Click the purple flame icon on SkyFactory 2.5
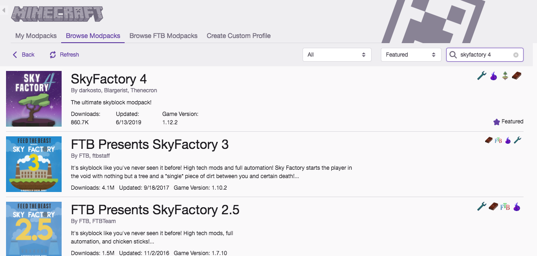537x256 pixels. (x=517, y=206)
